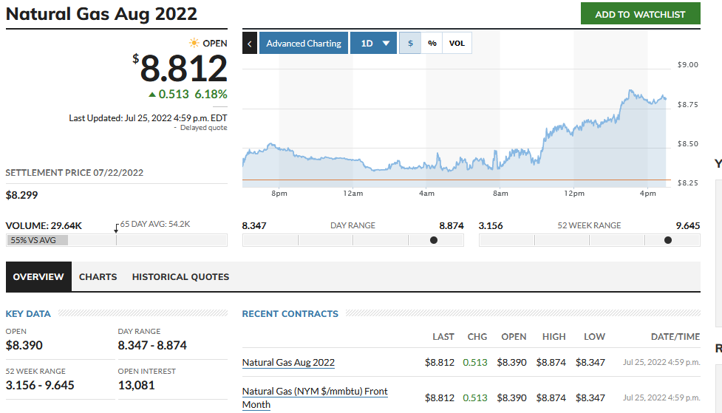Click the Last Updated timestamp
722x413 pixels.
tap(148, 118)
